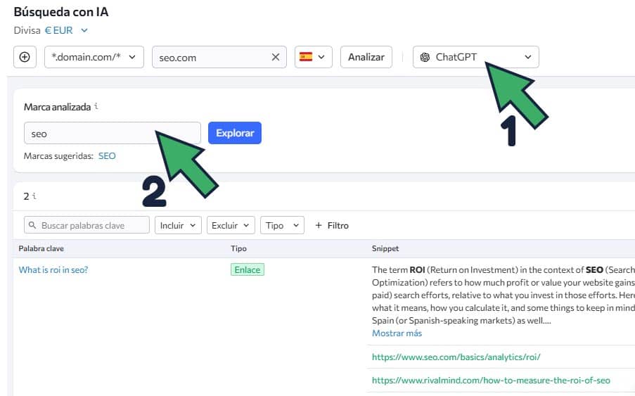Open the ChatGPT engine dropdown

coord(476,57)
